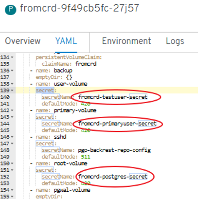198x199 pixels.
Task: Switch to the Environment tab
Action: tap(126, 41)
